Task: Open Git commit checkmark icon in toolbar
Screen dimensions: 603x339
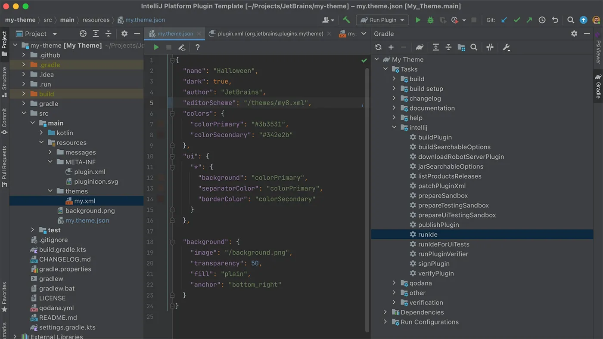Action: pos(517,20)
